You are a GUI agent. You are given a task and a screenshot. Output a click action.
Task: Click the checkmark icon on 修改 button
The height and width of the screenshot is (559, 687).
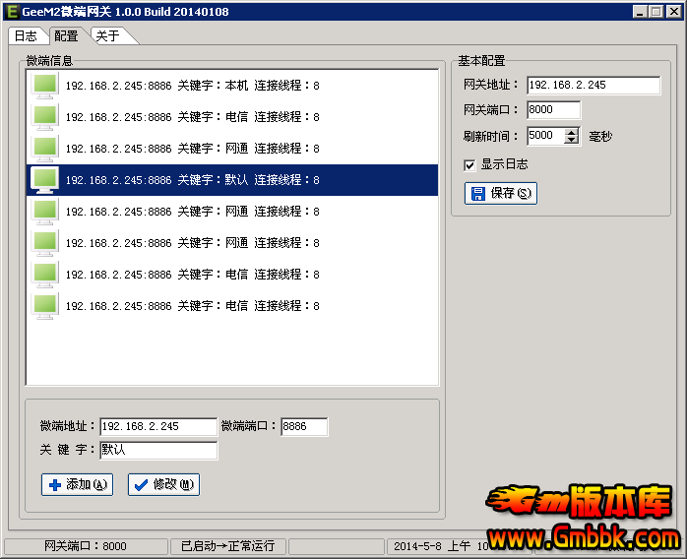141,484
